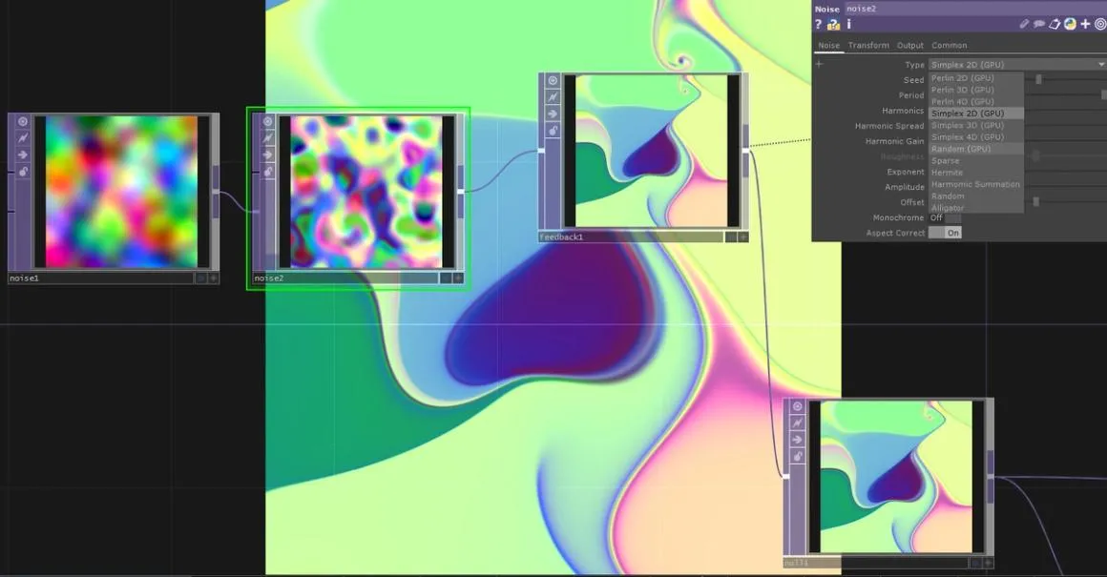Show operator info 'i' icon
The width and height of the screenshot is (1107, 577).
(848, 24)
